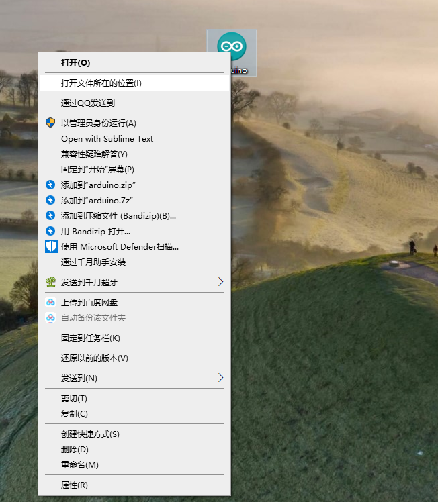Select 上传到百度网盘
This screenshot has height=502, width=438.
click(x=134, y=302)
